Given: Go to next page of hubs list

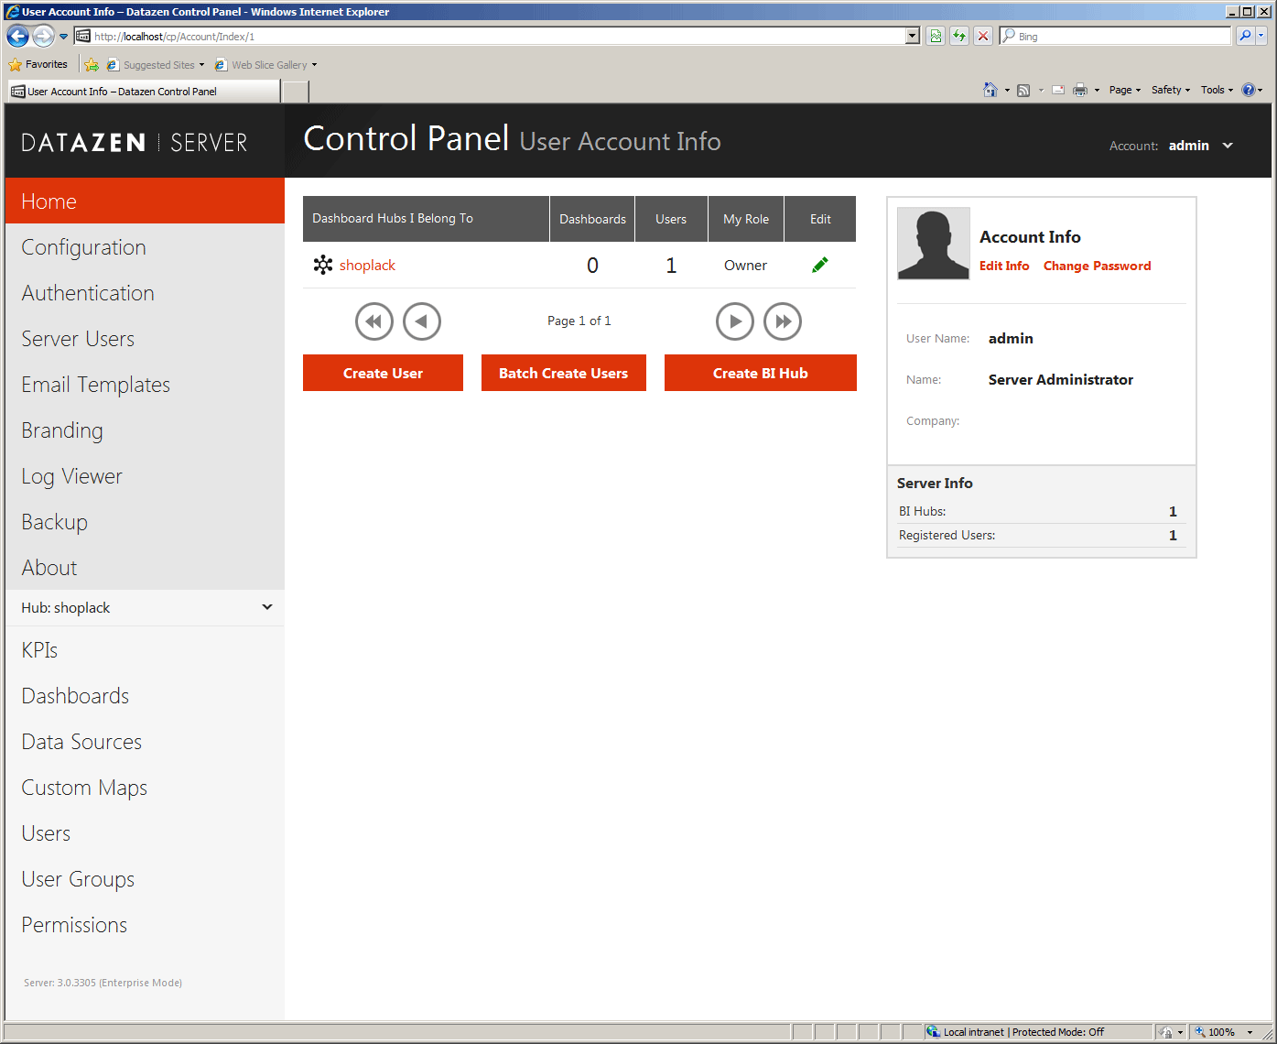Looking at the screenshot, I should click(735, 321).
